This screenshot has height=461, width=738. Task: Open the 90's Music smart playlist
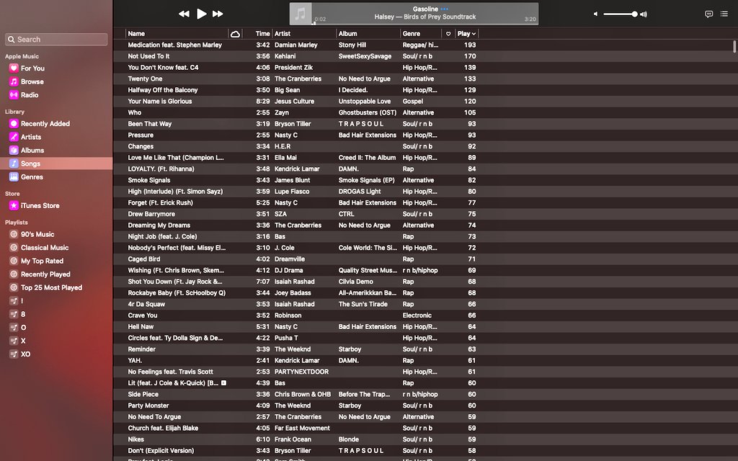tap(37, 234)
